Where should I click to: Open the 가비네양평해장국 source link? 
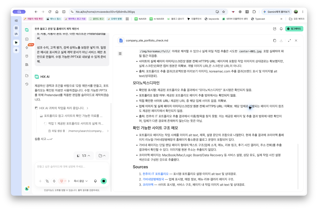click(x=153, y=179)
